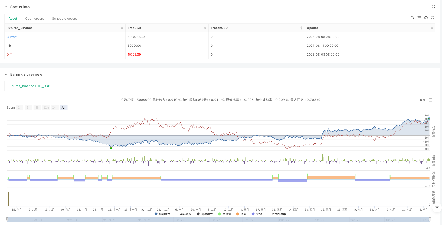Screen dimensions: 442x225
Task: Open the chart hamburger menu icon
Action: click(430, 100)
